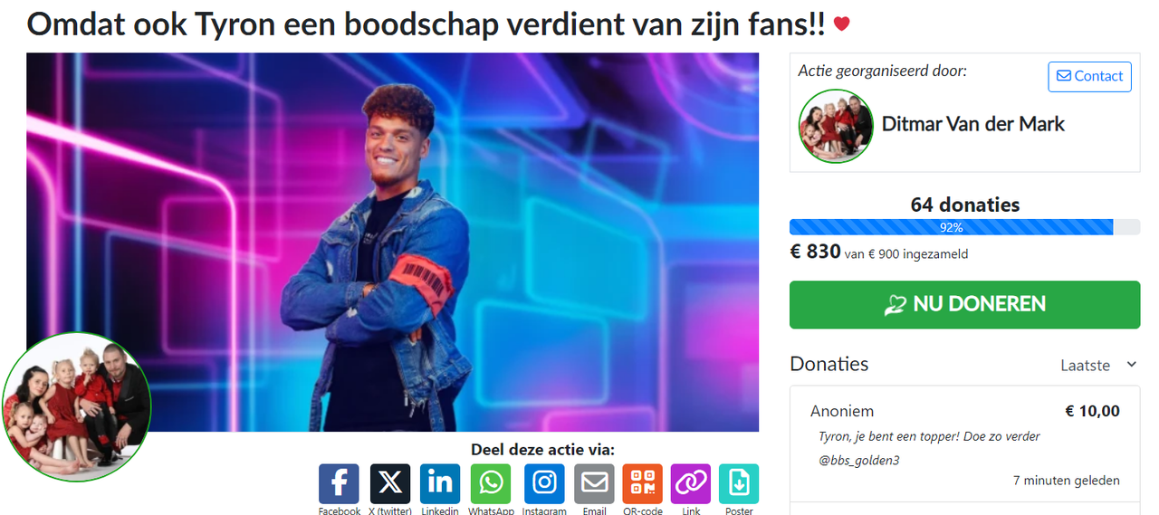Share using the Instagram icon
This screenshot has width=1159, height=515.
click(x=544, y=483)
